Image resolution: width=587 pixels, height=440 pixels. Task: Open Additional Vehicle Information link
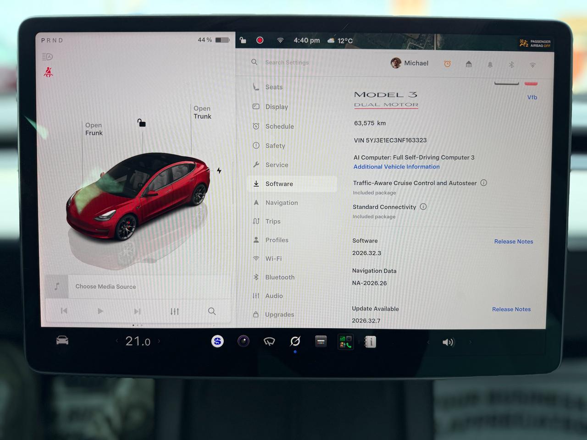point(397,167)
